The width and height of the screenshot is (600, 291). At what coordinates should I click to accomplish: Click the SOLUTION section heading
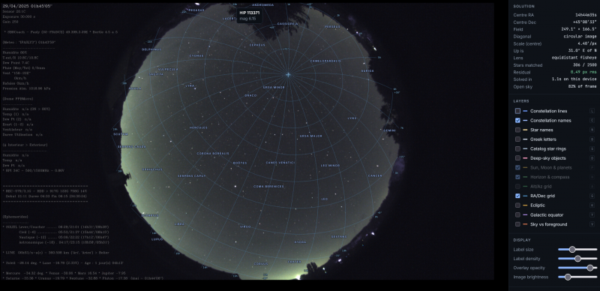click(x=523, y=6)
